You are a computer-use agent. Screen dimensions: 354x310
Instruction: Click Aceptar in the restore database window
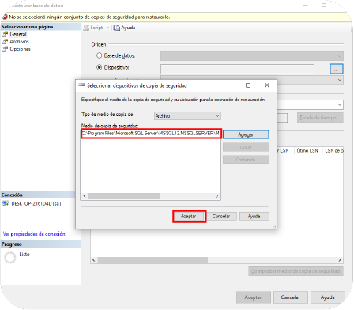coord(253,297)
